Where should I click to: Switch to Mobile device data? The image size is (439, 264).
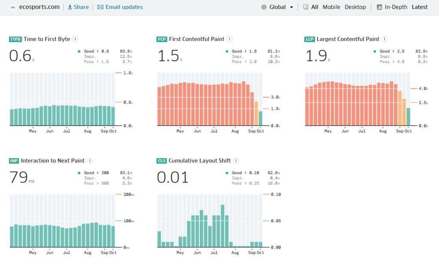pyautogui.click(x=331, y=7)
